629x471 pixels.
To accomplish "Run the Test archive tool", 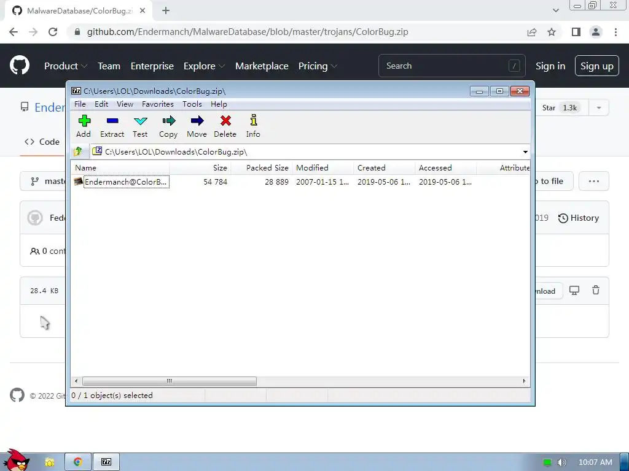I will click(141, 126).
